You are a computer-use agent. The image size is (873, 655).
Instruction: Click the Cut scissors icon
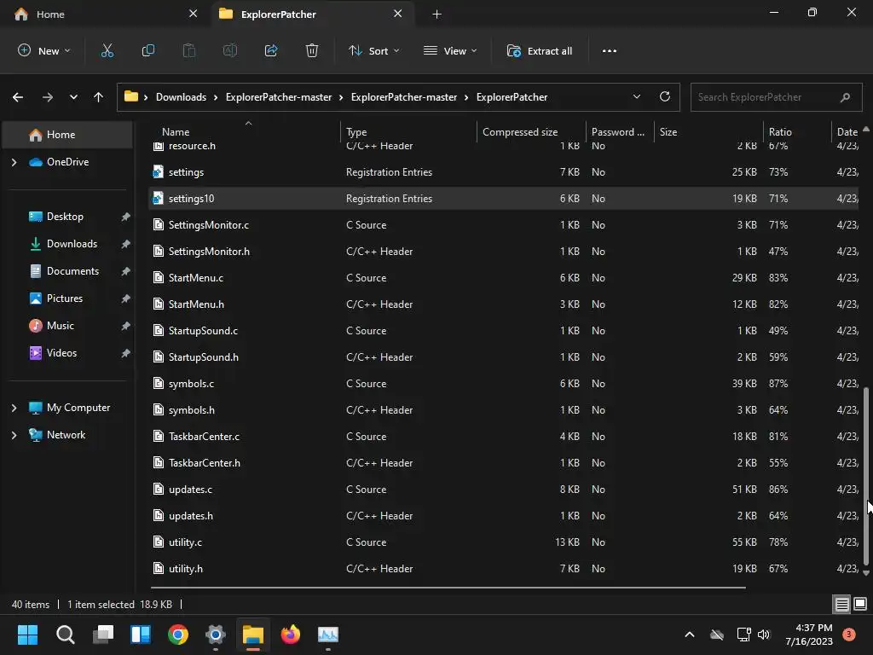click(107, 50)
